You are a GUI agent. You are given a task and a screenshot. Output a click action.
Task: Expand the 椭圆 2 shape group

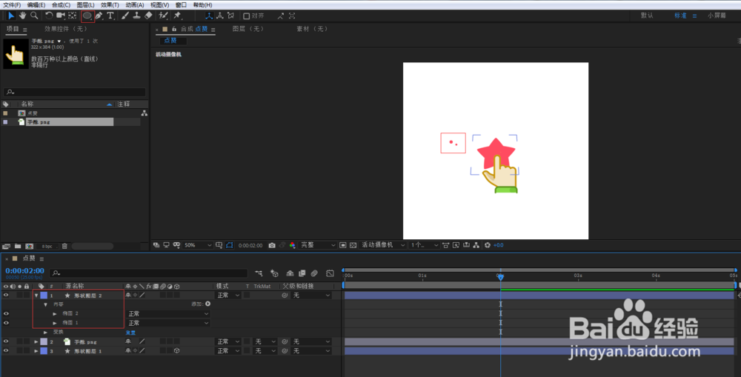(55, 314)
